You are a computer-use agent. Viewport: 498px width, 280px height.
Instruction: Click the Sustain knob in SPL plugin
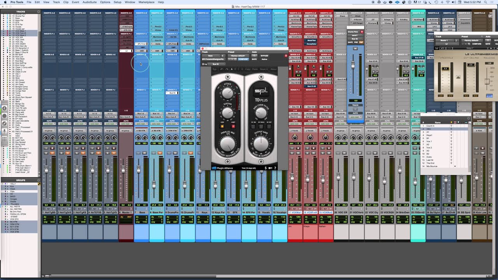tap(228, 113)
